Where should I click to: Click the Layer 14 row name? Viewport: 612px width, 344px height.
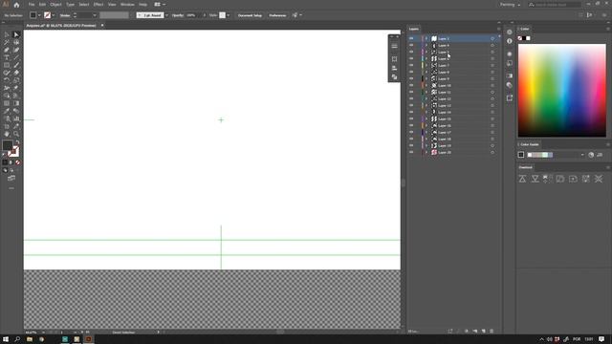click(444, 113)
